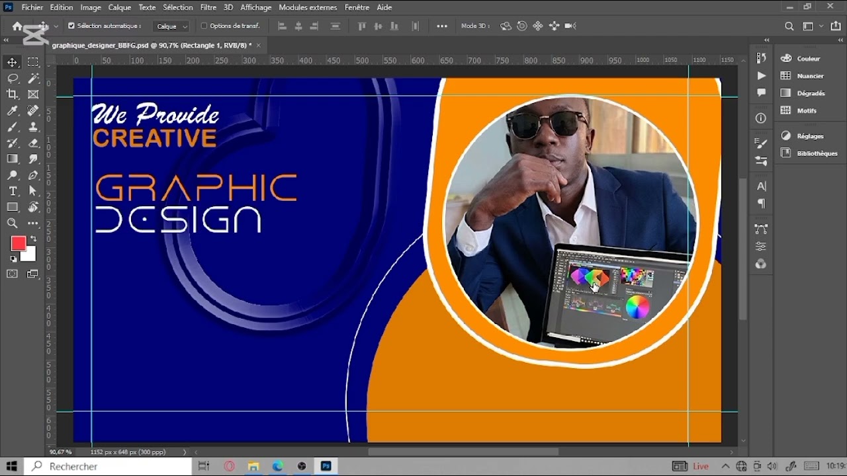
Task: Select the History Brush tool
Action: point(13,143)
